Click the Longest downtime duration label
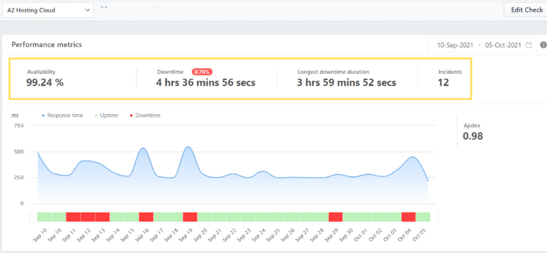The width and height of the screenshot is (547, 253). [333, 72]
